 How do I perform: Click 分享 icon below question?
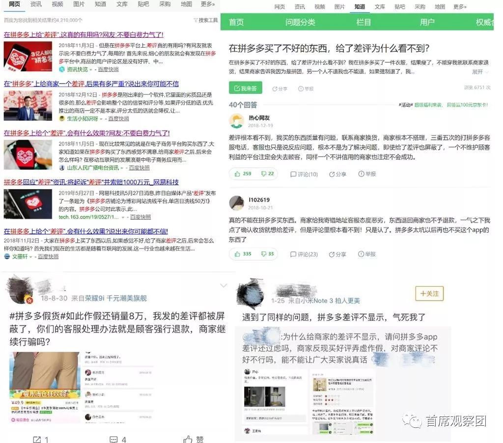tap(279, 89)
